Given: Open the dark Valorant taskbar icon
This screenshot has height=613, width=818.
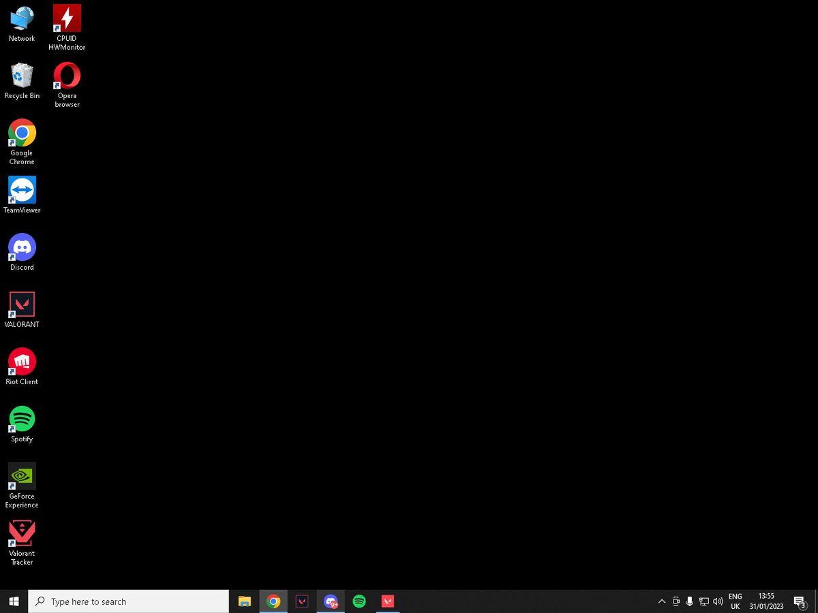Looking at the screenshot, I should (302, 601).
